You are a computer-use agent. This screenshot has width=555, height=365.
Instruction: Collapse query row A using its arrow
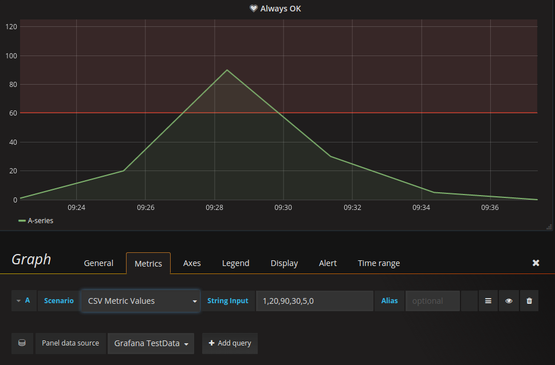pos(18,301)
